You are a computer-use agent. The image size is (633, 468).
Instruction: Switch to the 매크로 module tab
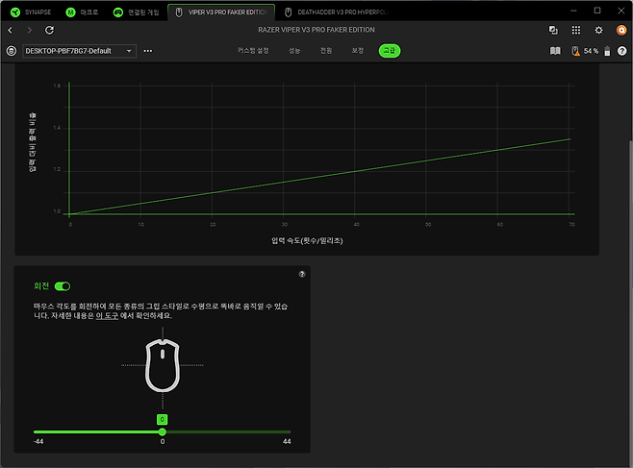point(82,12)
